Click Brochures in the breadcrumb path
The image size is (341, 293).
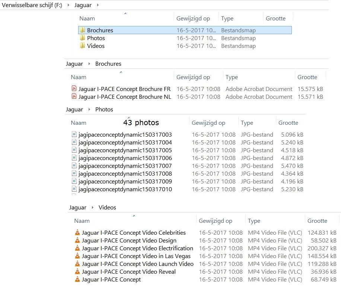[x=108, y=64]
